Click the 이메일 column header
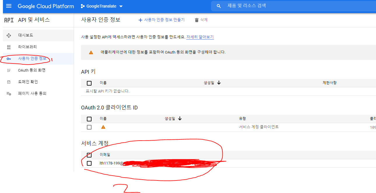Image resolution: width=376 pixels, height=193 pixels. [105, 155]
